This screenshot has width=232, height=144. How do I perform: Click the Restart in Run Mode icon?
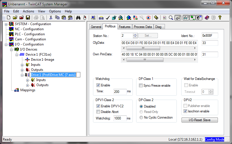tap(120, 18)
